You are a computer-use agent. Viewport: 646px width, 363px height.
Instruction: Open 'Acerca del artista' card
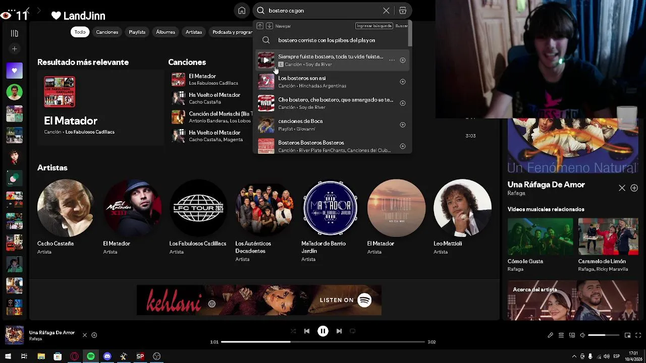coord(573,300)
